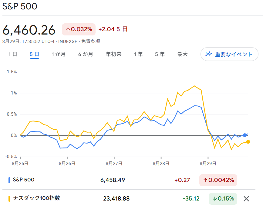Click the 8月26日 axis label

pos(67,164)
